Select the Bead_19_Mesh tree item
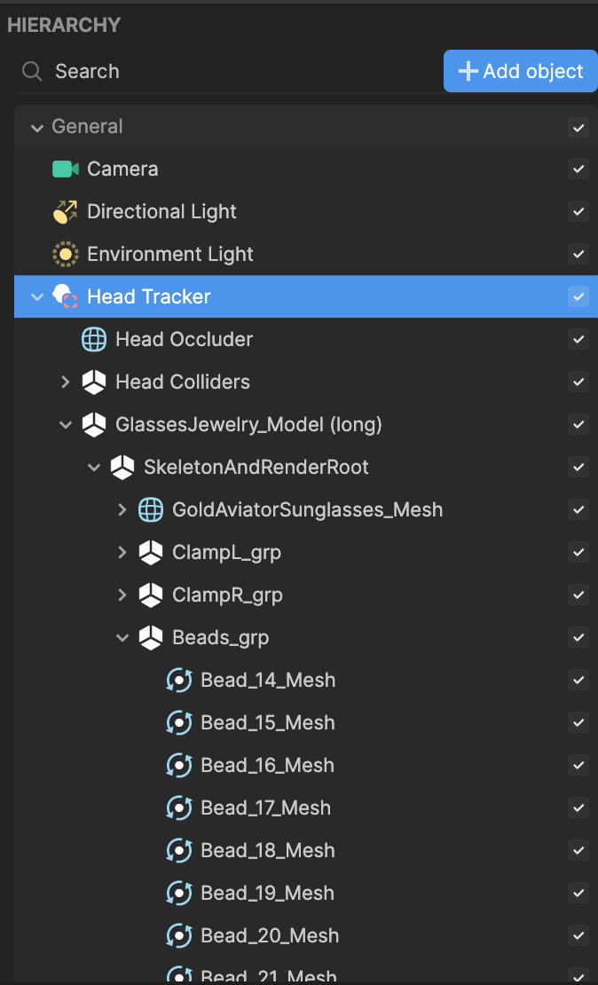The height and width of the screenshot is (985, 598). (268, 893)
